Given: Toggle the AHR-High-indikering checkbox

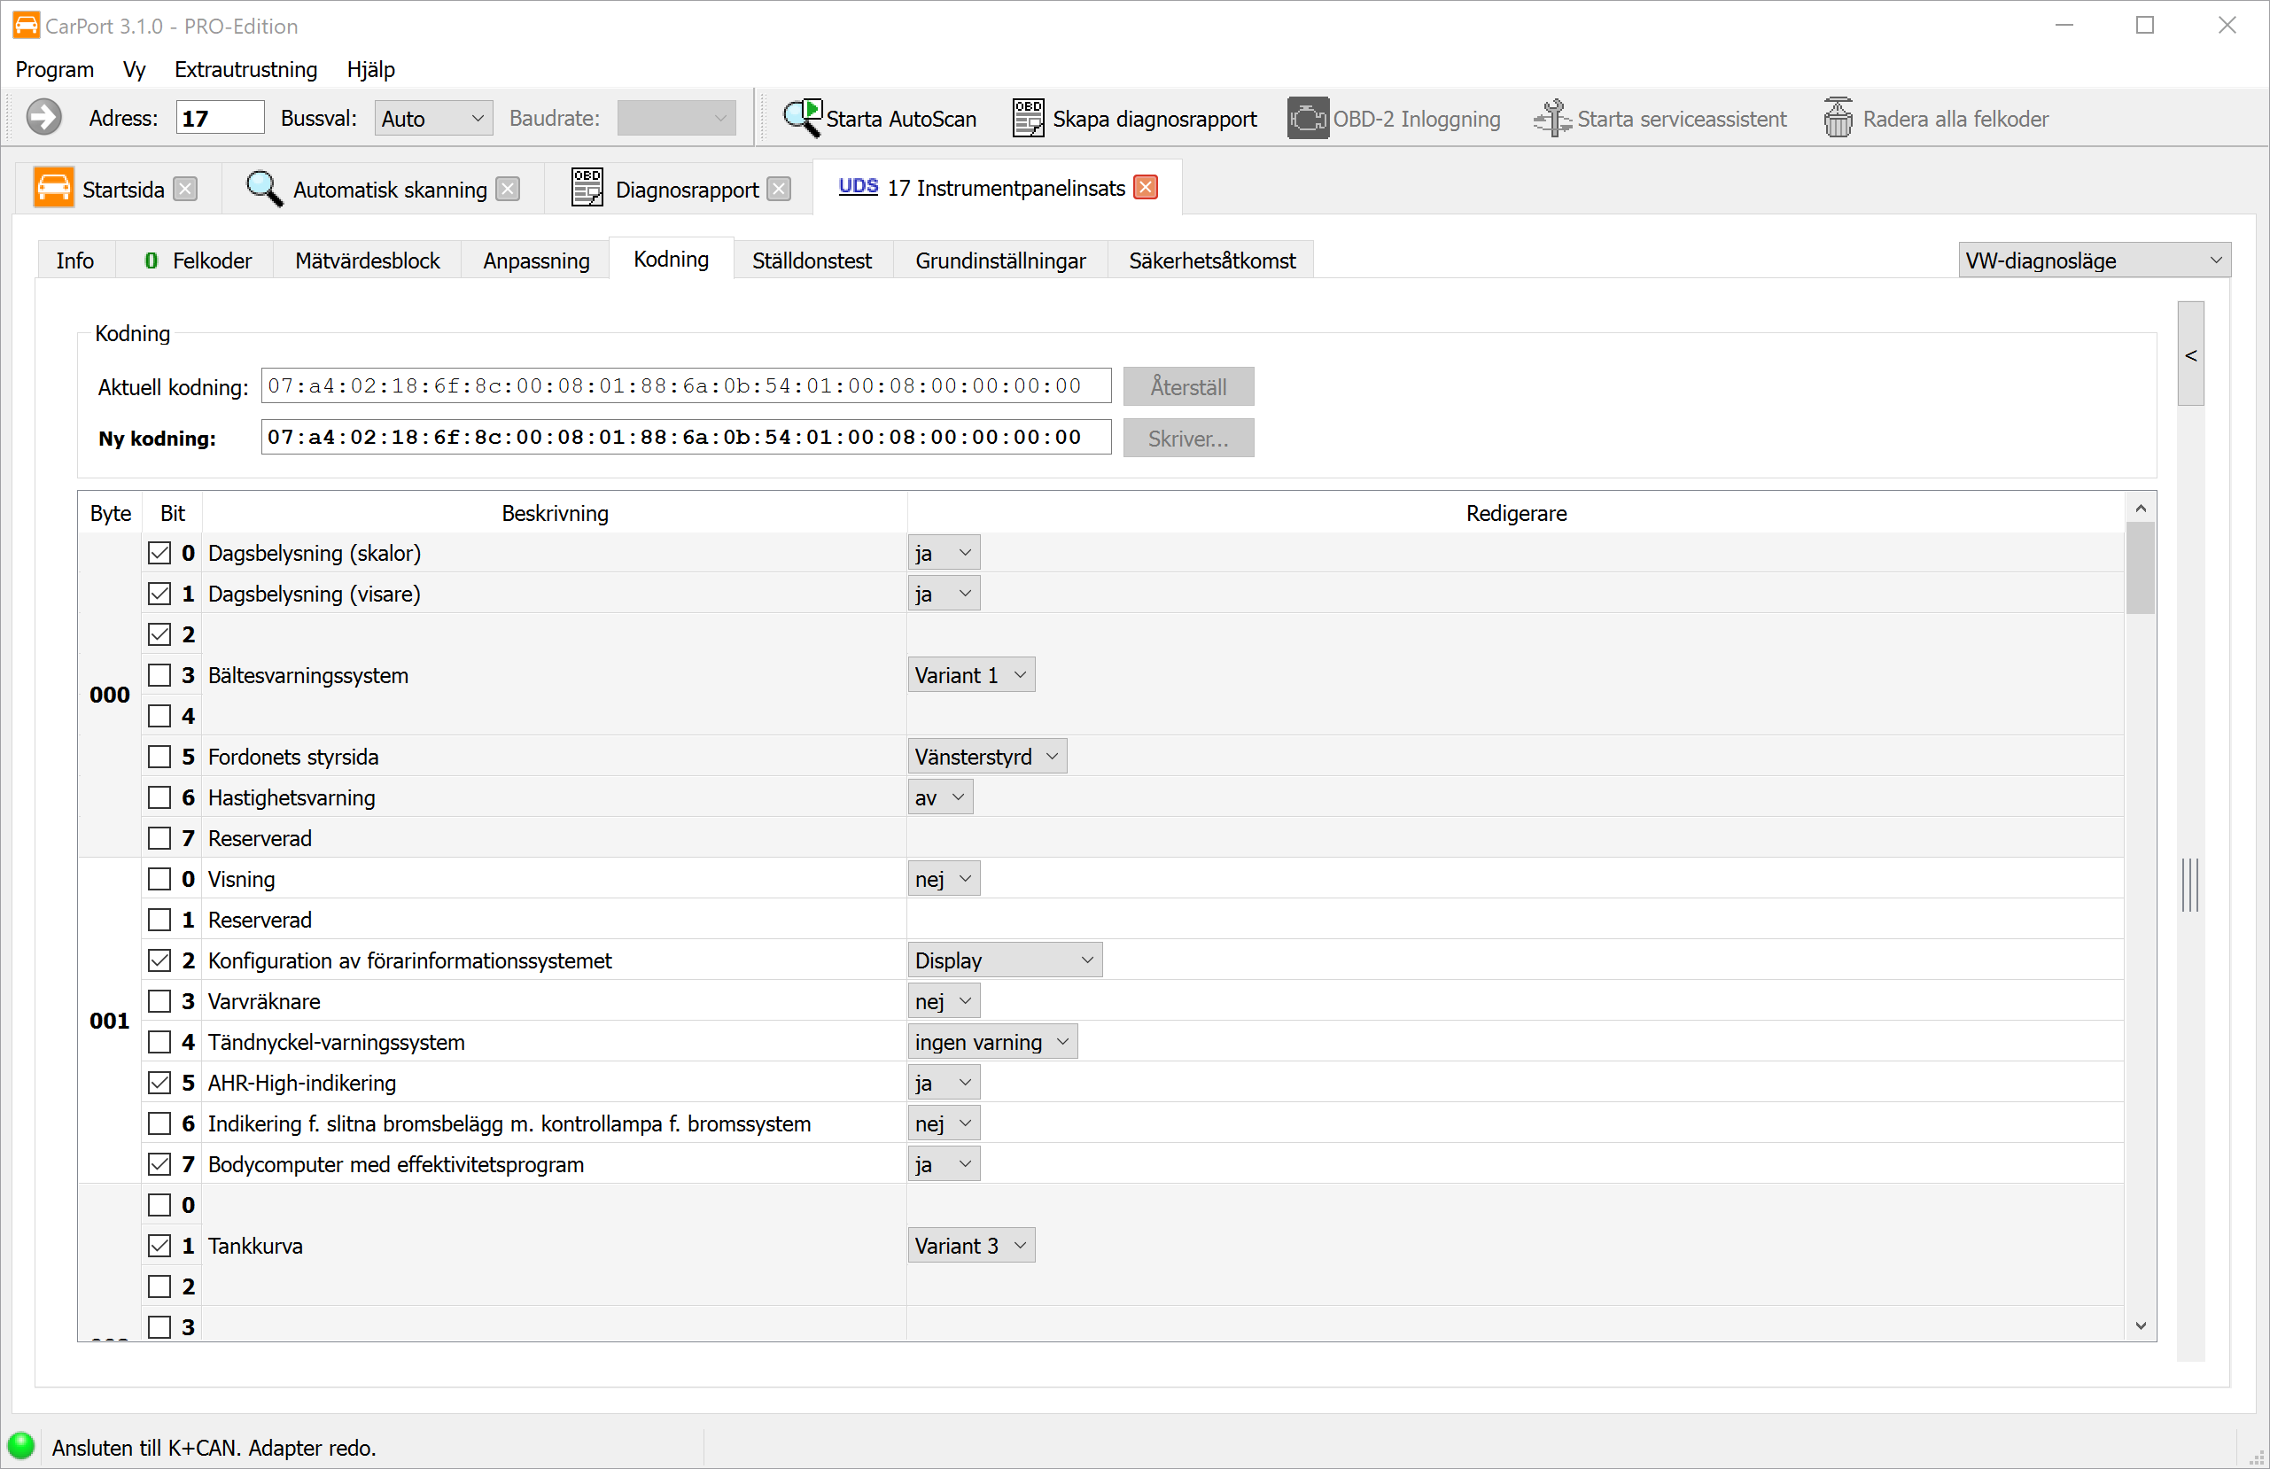Looking at the screenshot, I should 159,1083.
